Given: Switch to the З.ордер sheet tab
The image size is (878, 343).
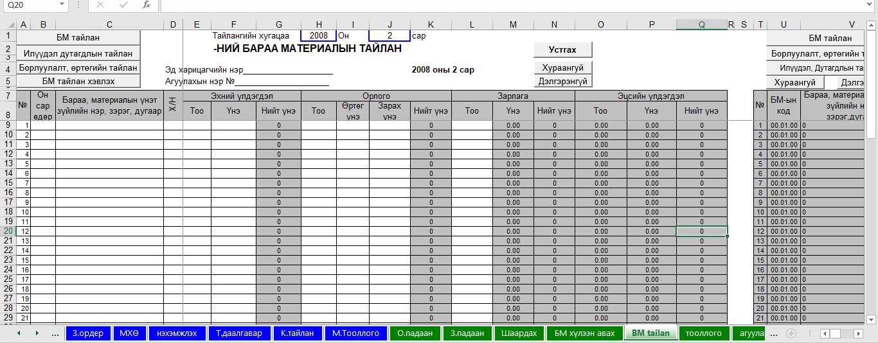Looking at the screenshot, I should point(87,333).
